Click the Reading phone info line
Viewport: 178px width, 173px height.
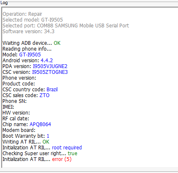coord(27,49)
